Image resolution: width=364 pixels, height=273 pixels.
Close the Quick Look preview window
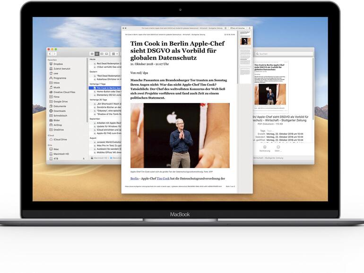click(123, 28)
